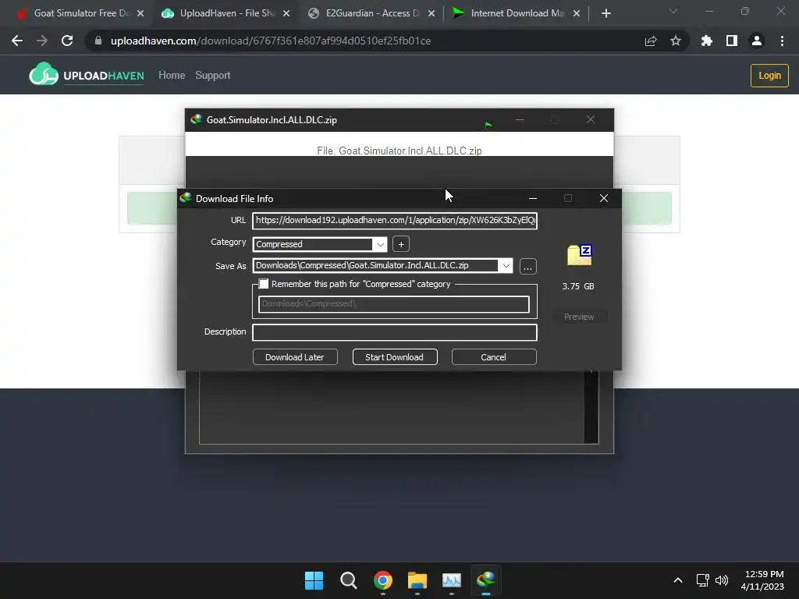The height and width of the screenshot is (599, 799).
Task: Open Windows taskbar search
Action: [349, 580]
